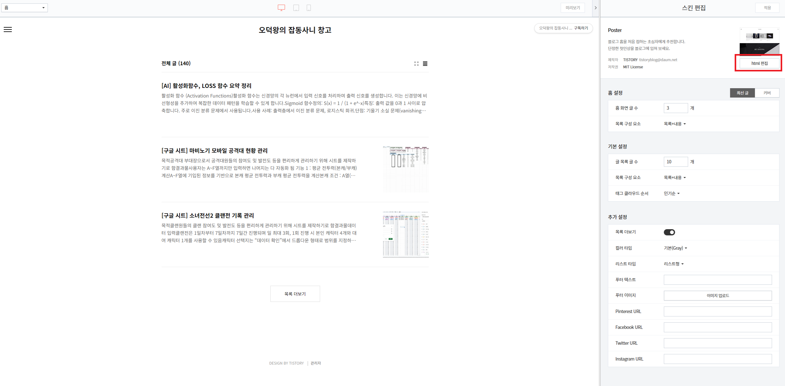Click the html 편집 button
Image resolution: width=785 pixels, height=386 pixels.
[x=759, y=63]
